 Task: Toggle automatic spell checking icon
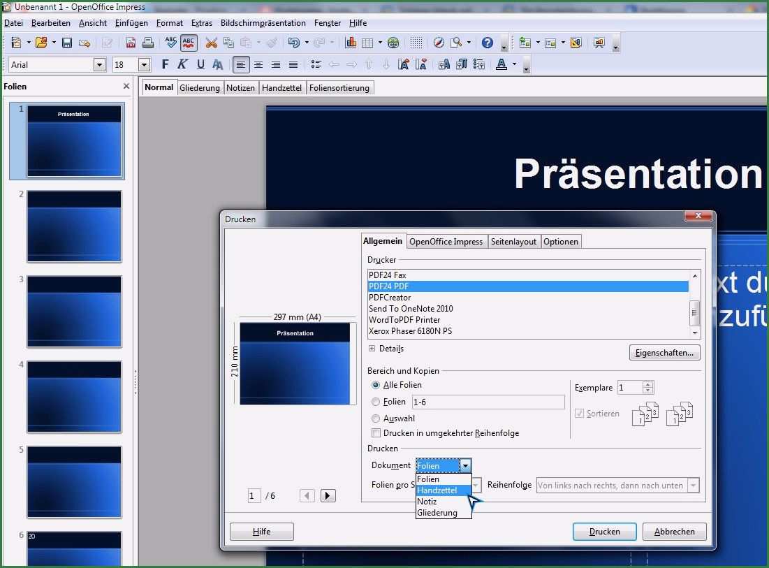[x=189, y=43]
